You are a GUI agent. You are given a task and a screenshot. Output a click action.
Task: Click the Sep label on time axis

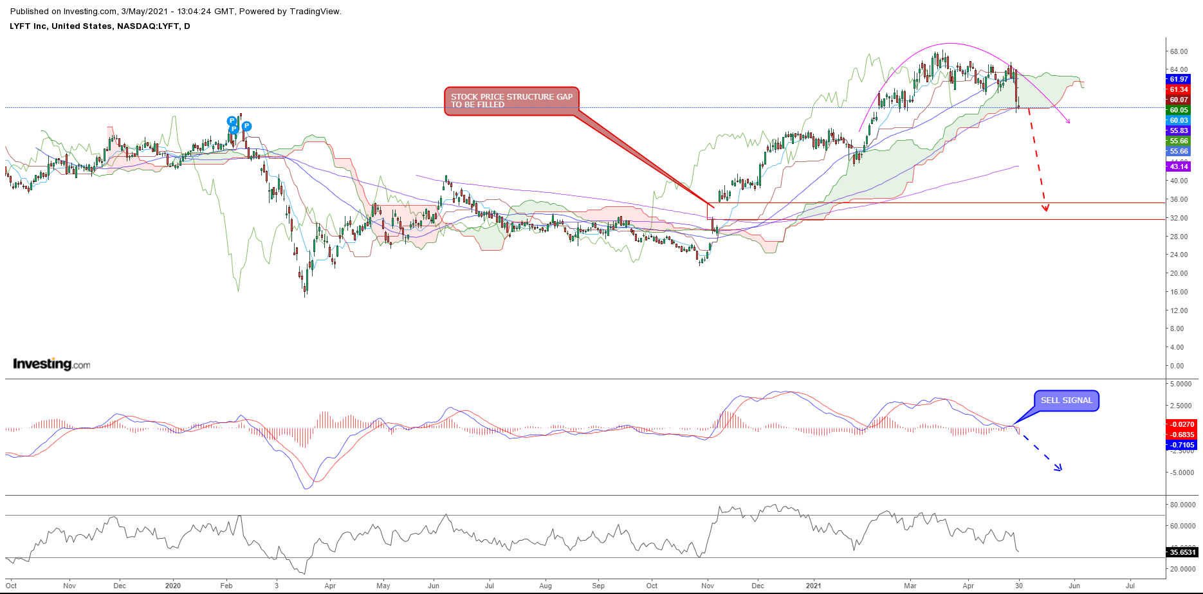(x=598, y=586)
